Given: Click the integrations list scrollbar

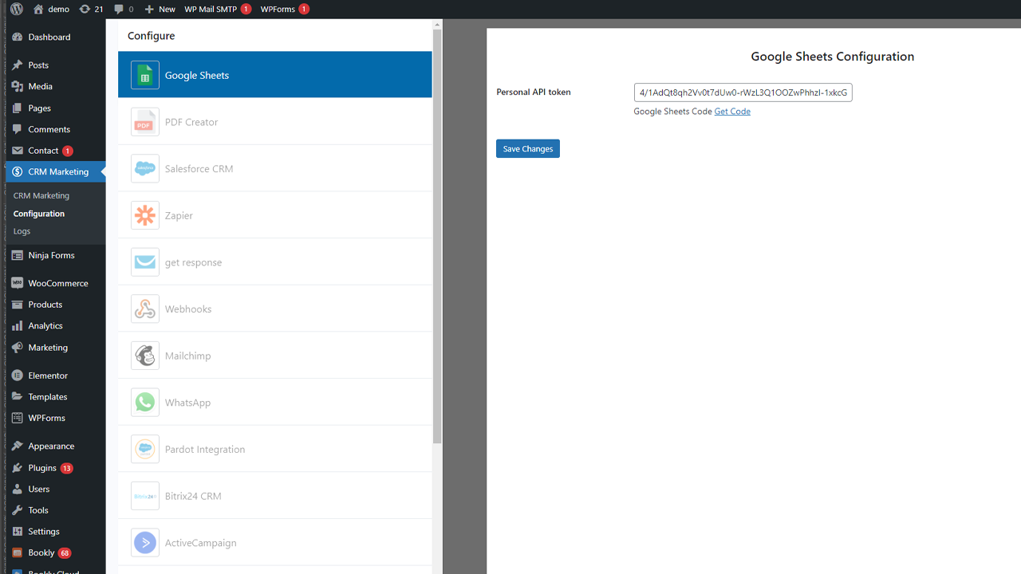Looking at the screenshot, I should (x=437, y=237).
